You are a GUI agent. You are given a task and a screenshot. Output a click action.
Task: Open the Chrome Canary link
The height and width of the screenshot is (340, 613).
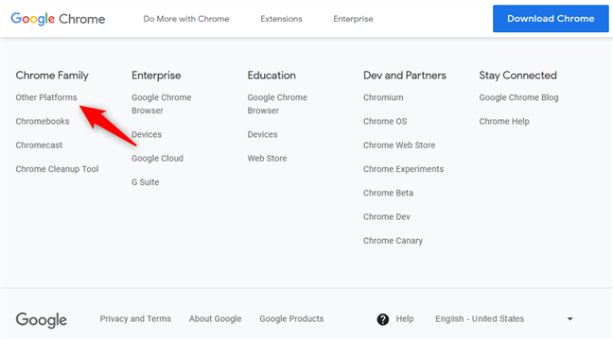tap(393, 241)
